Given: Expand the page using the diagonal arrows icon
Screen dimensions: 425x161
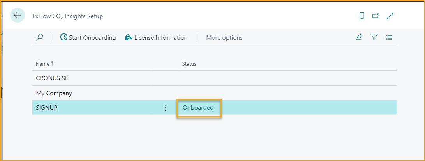Looking at the screenshot, I should pyautogui.click(x=390, y=16).
